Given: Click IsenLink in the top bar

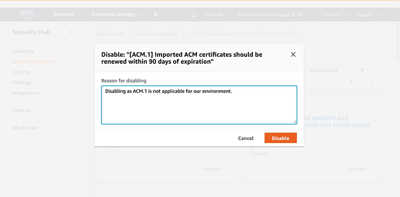Looking at the screenshot, I should [x=214, y=15].
